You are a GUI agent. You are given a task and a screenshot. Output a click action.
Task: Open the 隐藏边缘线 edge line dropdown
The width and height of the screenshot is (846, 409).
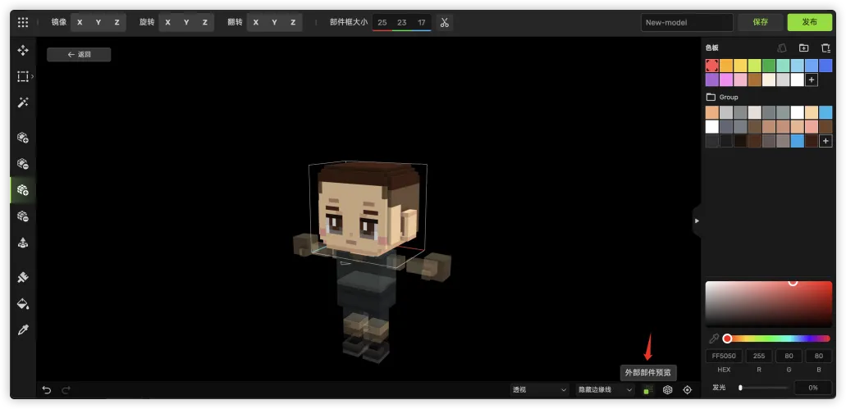point(605,390)
